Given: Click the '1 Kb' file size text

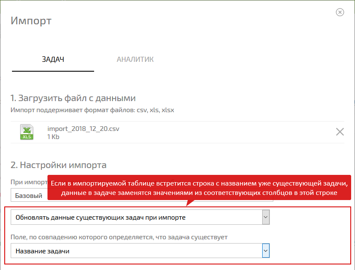Looking at the screenshot, I should pyautogui.click(x=53, y=137).
